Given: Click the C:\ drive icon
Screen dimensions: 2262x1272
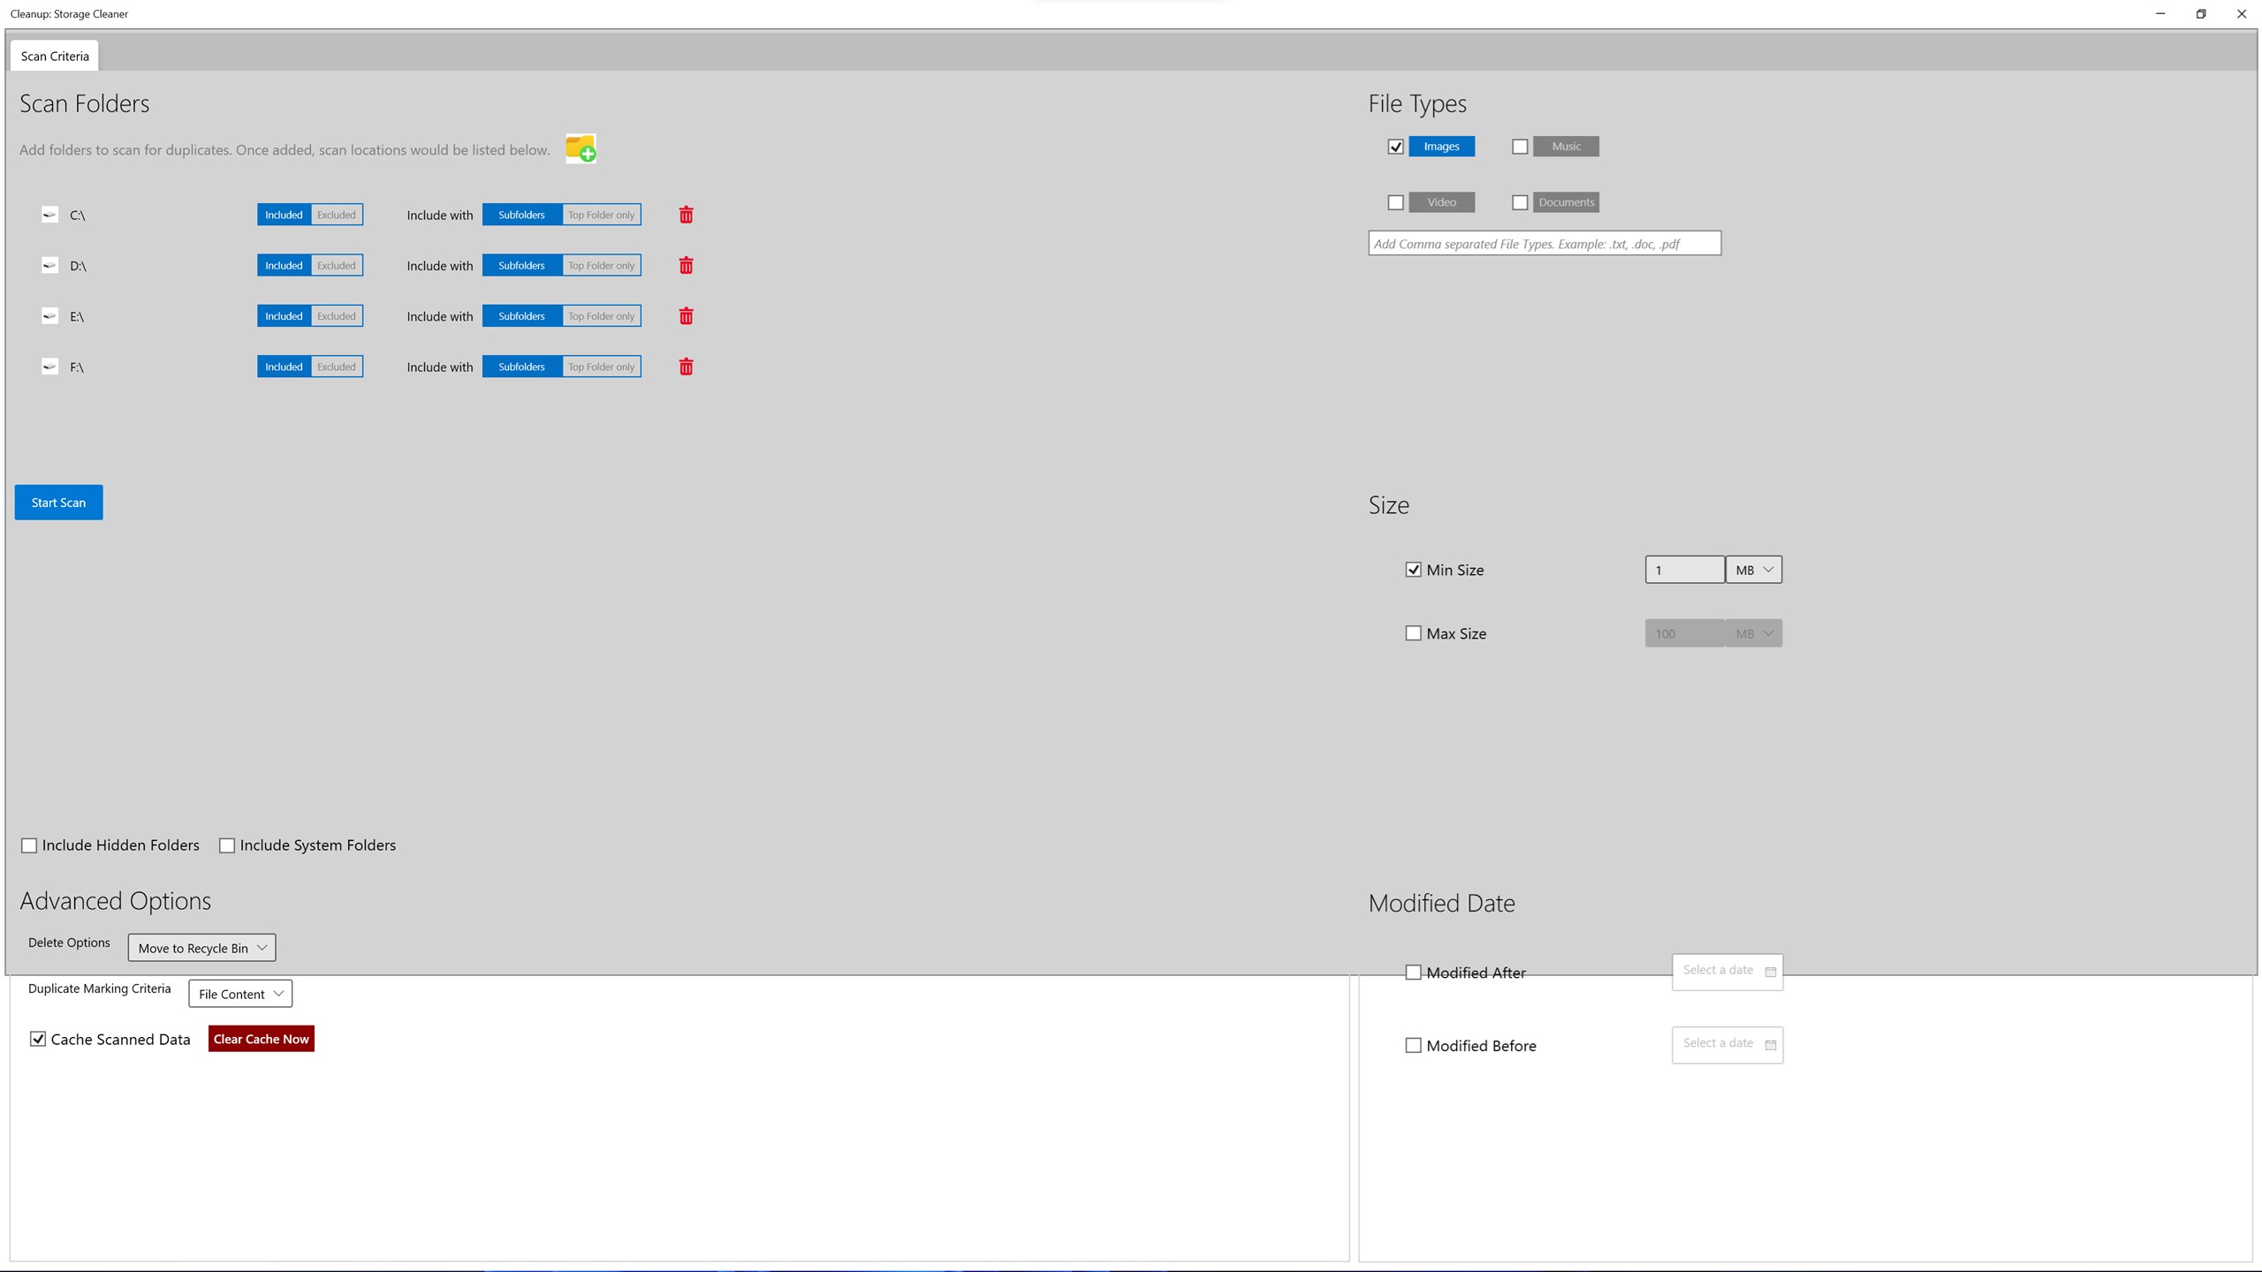Looking at the screenshot, I should click(49, 215).
